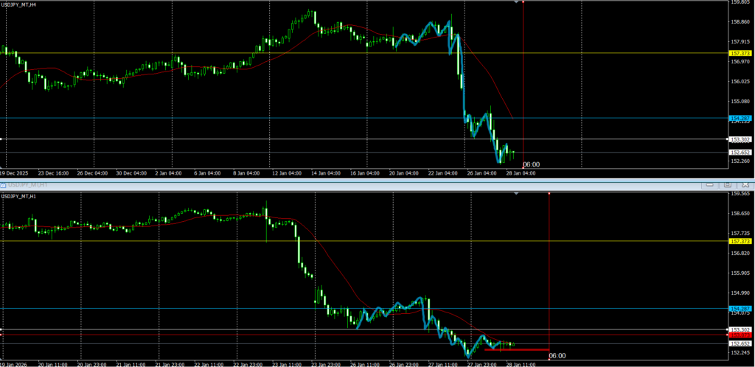Viewport: 755px width, 367px height.
Task: Select blue 154.287 price label on H4 chart
Action: pos(740,118)
